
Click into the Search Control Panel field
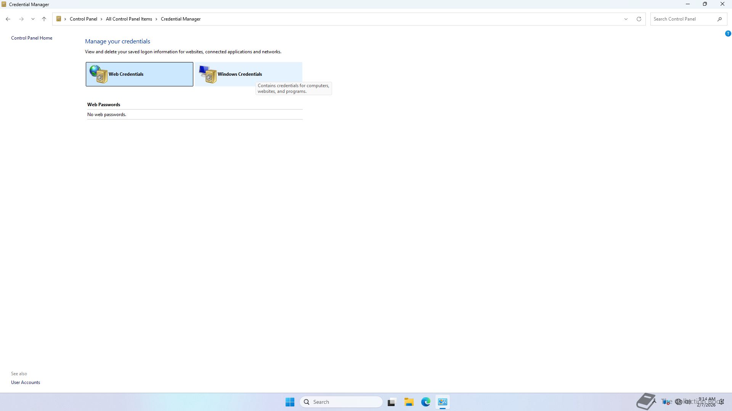point(682,19)
